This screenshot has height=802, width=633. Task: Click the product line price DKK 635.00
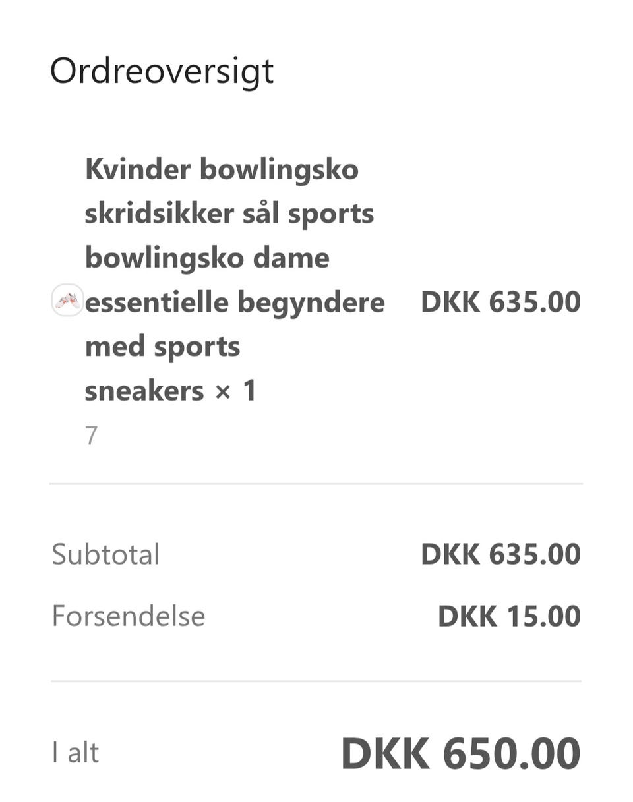500,302
